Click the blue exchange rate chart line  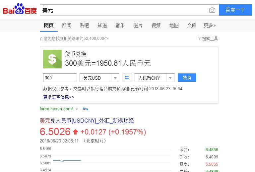(67, 161)
